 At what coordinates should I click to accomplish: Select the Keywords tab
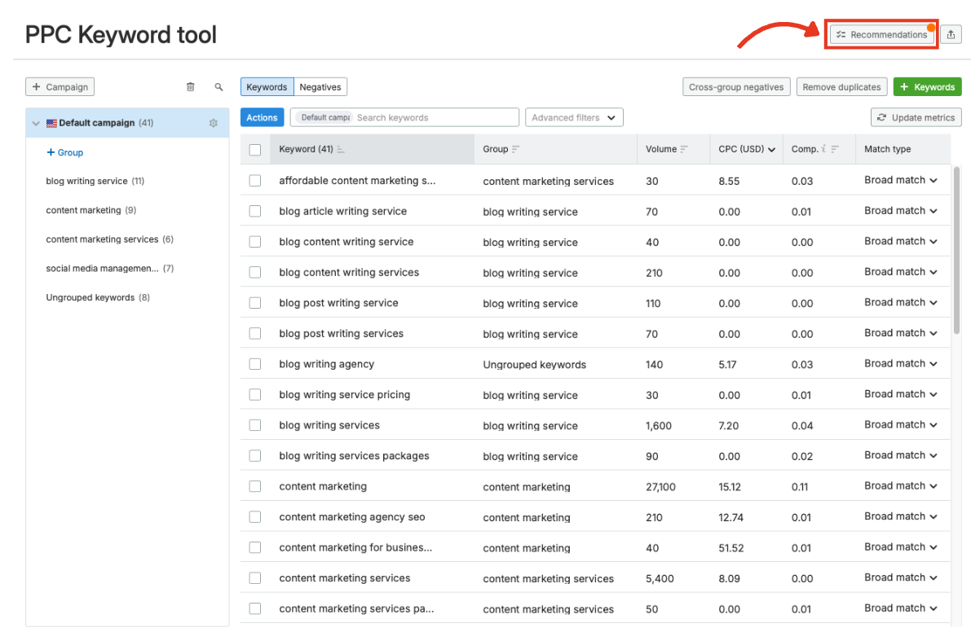coord(267,86)
